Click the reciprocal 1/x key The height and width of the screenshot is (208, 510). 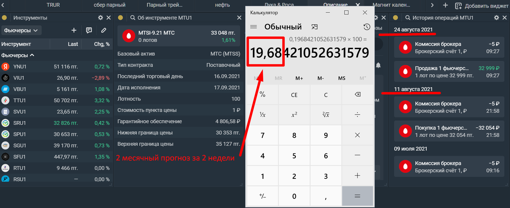[262, 115]
